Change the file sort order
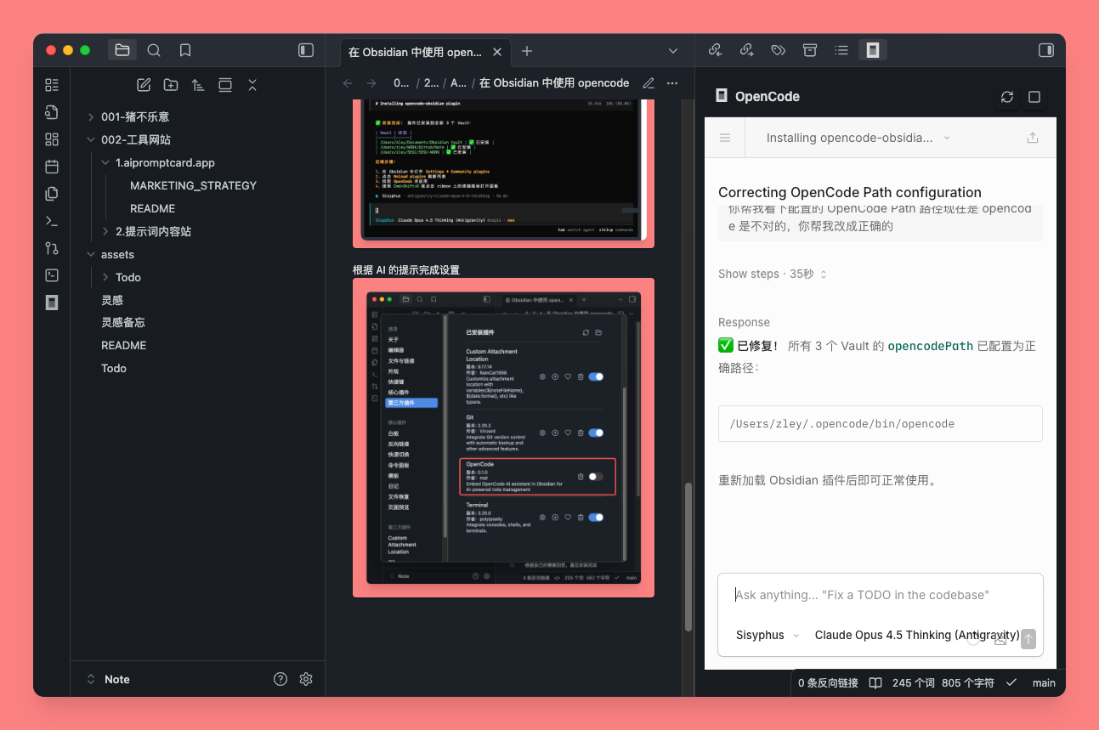 (198, 85)
